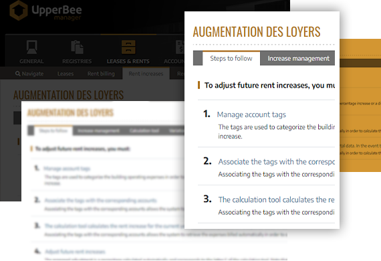This screenshot has width=381, height=261.
Task: Open blurred step 3 calculation tool link in background
Action: [x=114, y=226]
